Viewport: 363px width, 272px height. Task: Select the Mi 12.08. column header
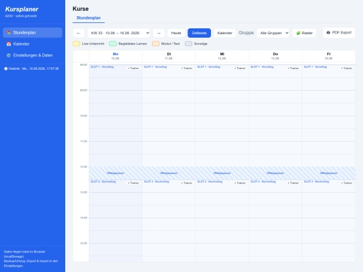(222, 56)
